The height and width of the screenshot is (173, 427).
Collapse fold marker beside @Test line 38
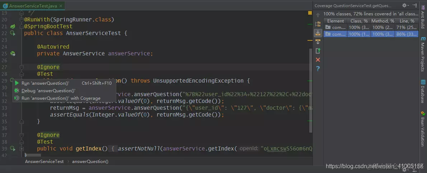(22, 142)
